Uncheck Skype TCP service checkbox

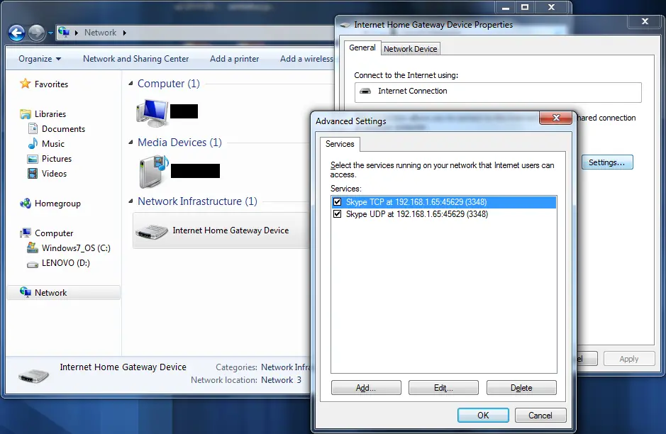point(337,201)
